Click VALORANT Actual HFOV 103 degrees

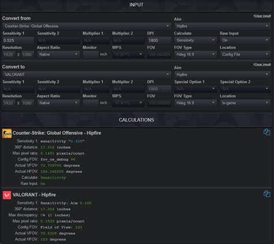pyautogui.click(x=53, y=239)
